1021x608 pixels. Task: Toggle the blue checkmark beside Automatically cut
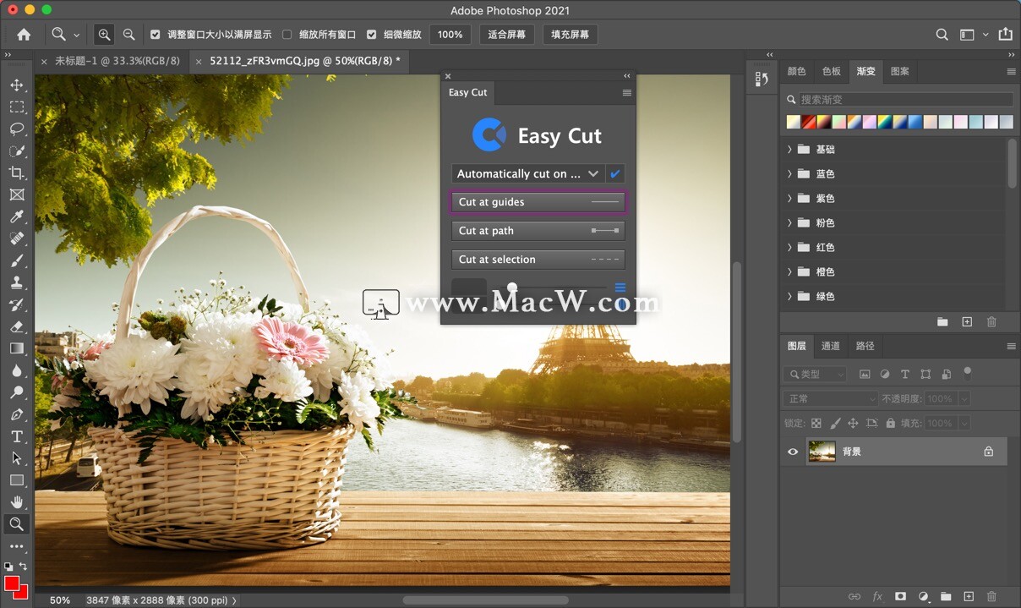tap(615, 174)
